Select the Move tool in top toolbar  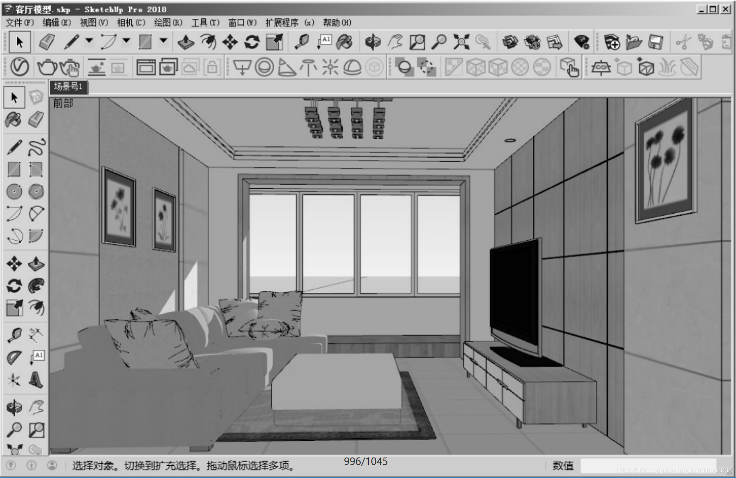click(230, 42)
